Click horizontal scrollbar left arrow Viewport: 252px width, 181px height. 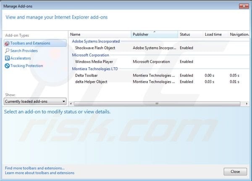click(x=71, y=104)
